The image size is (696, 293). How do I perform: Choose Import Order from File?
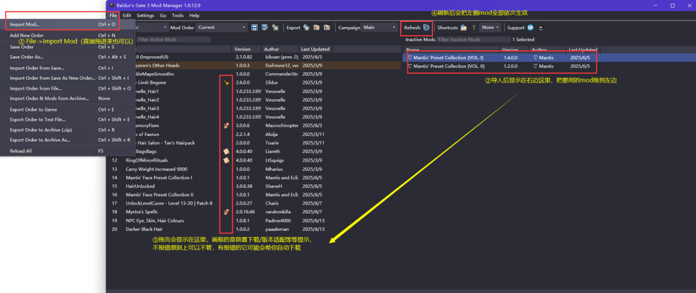click(68, 88)
